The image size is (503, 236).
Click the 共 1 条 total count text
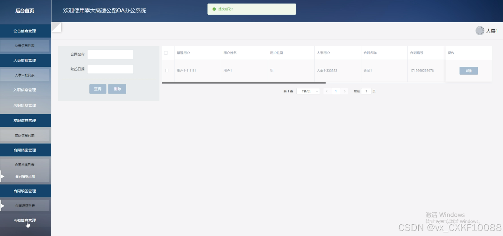[288, 91]
